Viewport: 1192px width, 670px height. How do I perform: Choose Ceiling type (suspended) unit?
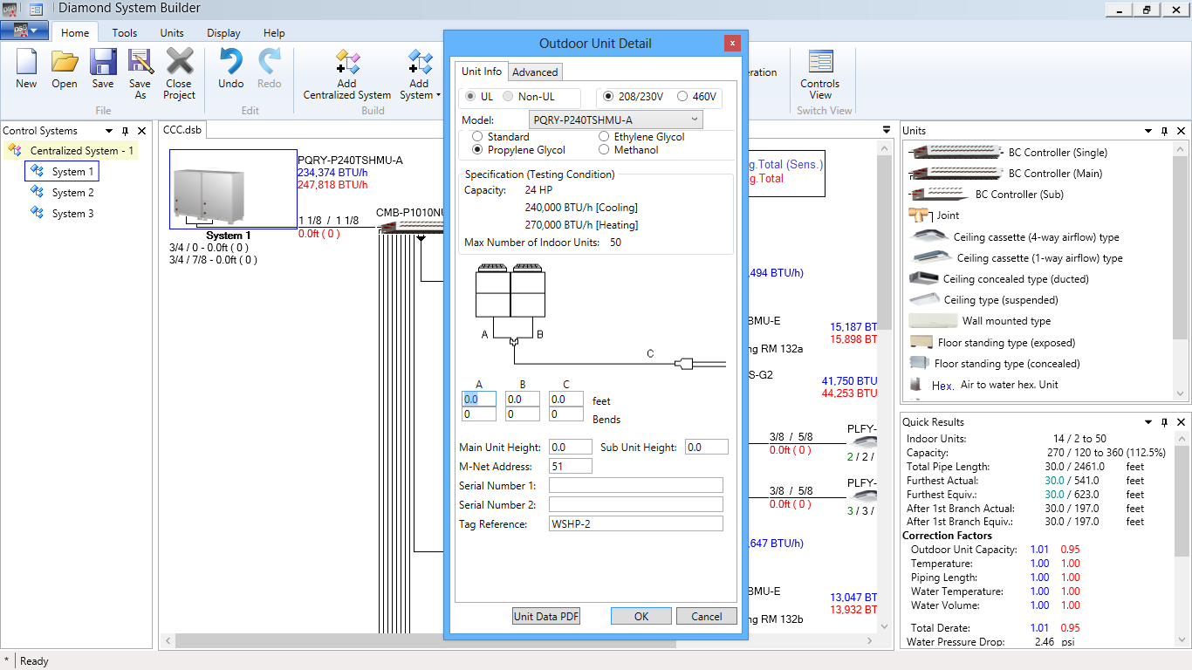pyautogui.click(x=983, y=300)
